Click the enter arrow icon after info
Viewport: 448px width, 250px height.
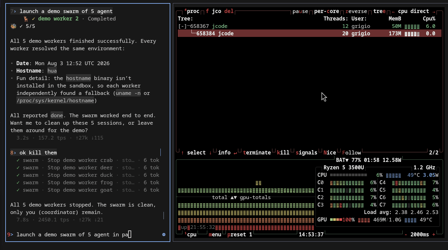click(x=235, y=153)
